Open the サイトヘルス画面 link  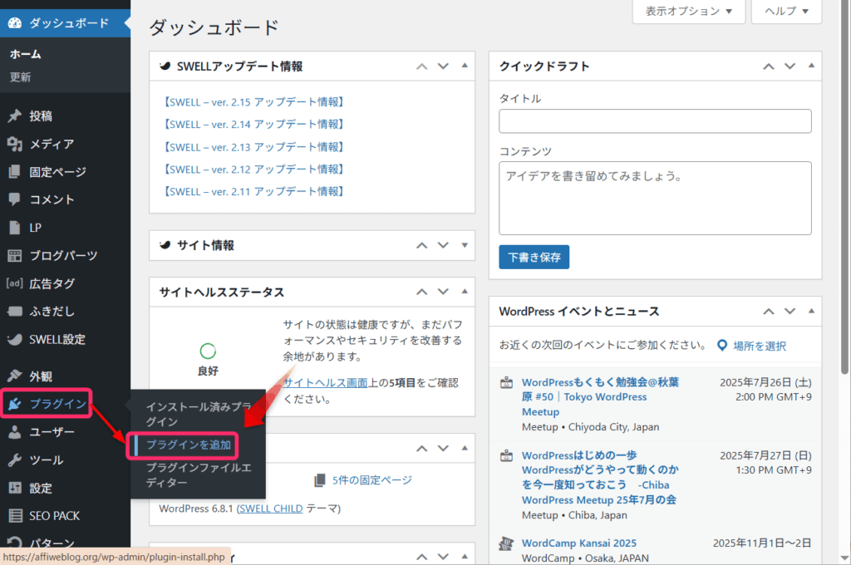point(325,383)
